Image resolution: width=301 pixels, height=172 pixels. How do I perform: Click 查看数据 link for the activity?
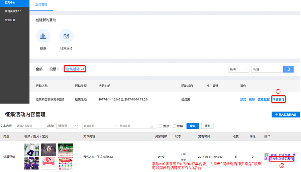pos(264,99)
